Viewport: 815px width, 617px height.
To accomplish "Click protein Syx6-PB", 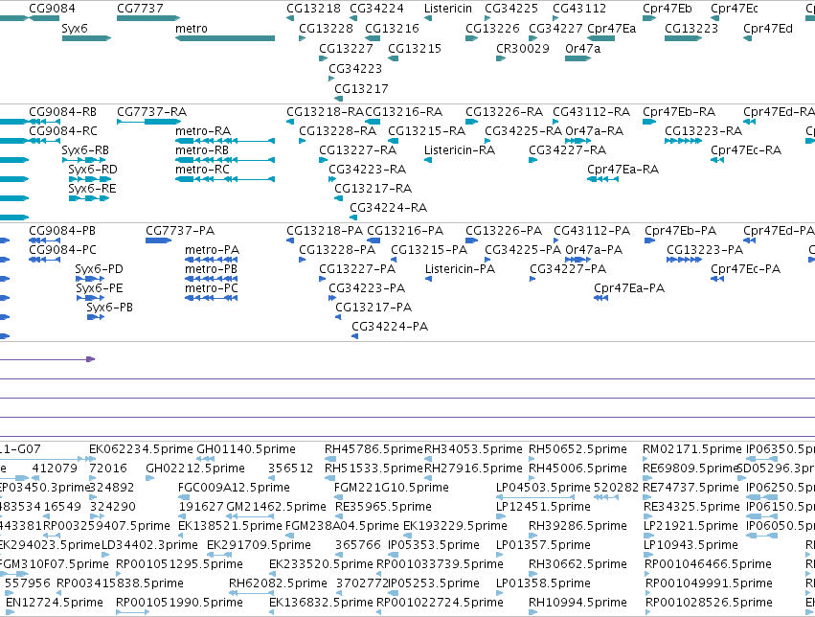I will pyautogui.click(x=96, y=317).
